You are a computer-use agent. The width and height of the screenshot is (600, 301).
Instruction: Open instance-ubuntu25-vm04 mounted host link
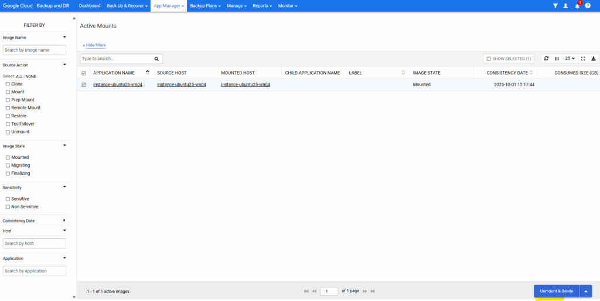click(246, 84)
